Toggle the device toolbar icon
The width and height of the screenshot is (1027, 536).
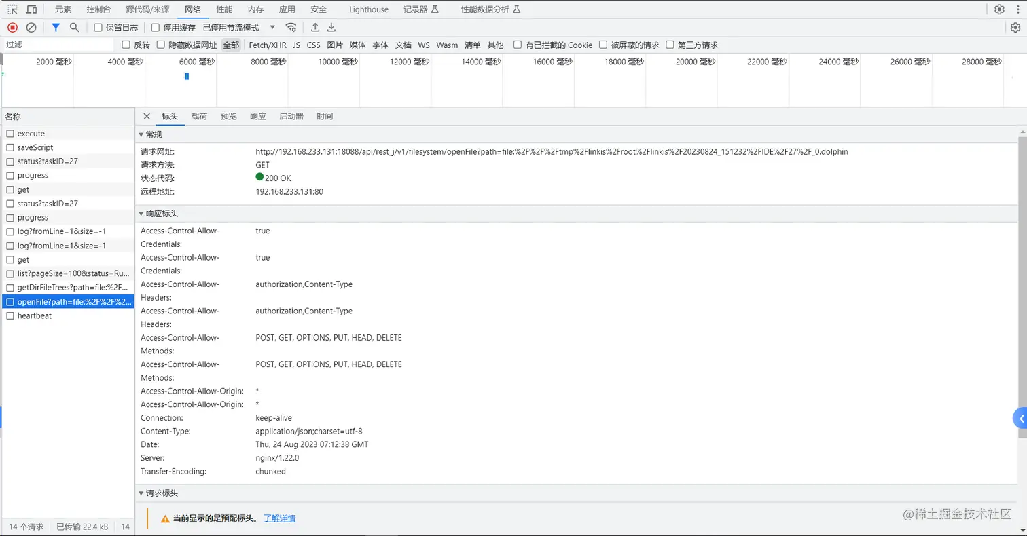click(32, 9)
